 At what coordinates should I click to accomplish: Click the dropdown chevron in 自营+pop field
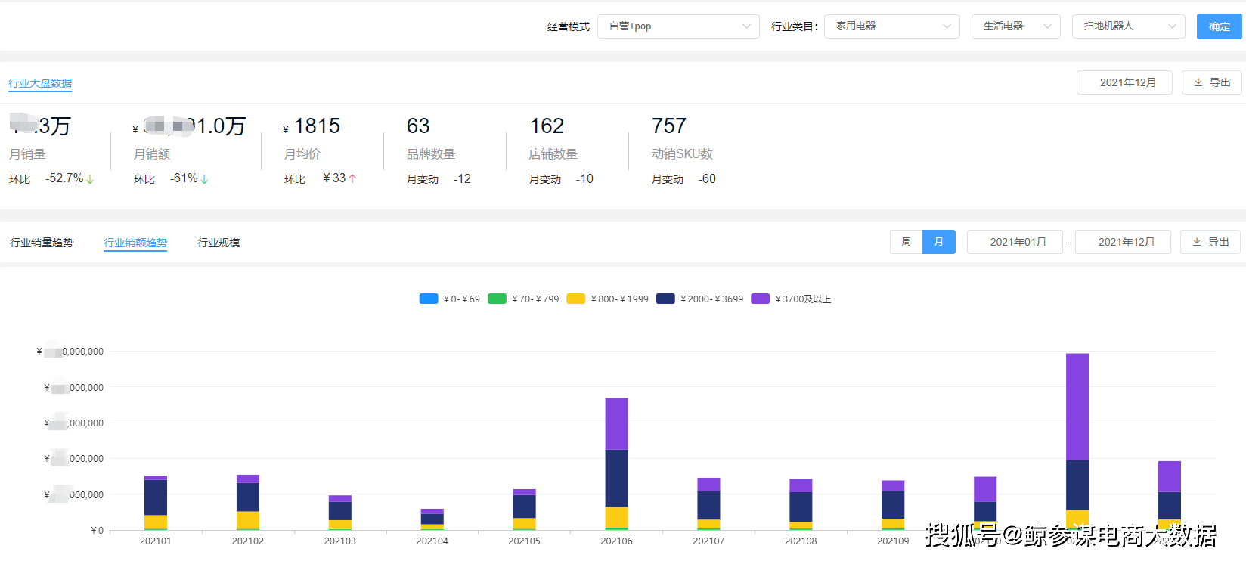(x=746, y=26)
